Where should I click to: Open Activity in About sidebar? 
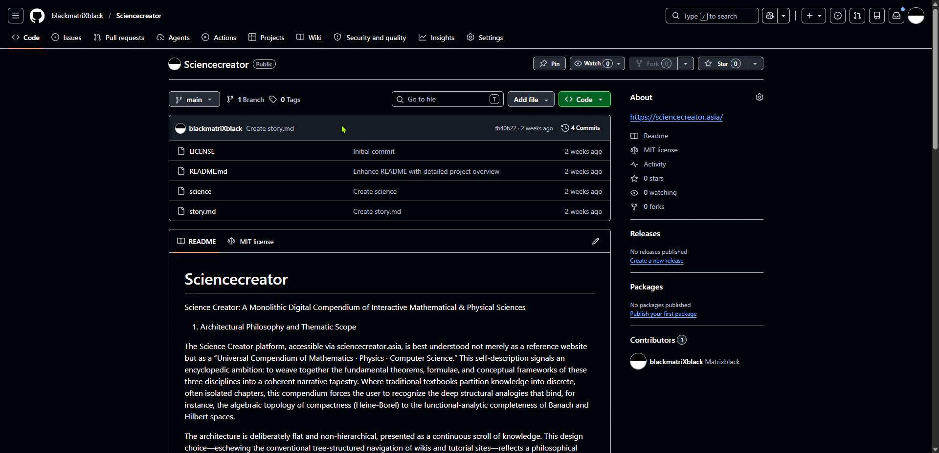click(648, 164)
